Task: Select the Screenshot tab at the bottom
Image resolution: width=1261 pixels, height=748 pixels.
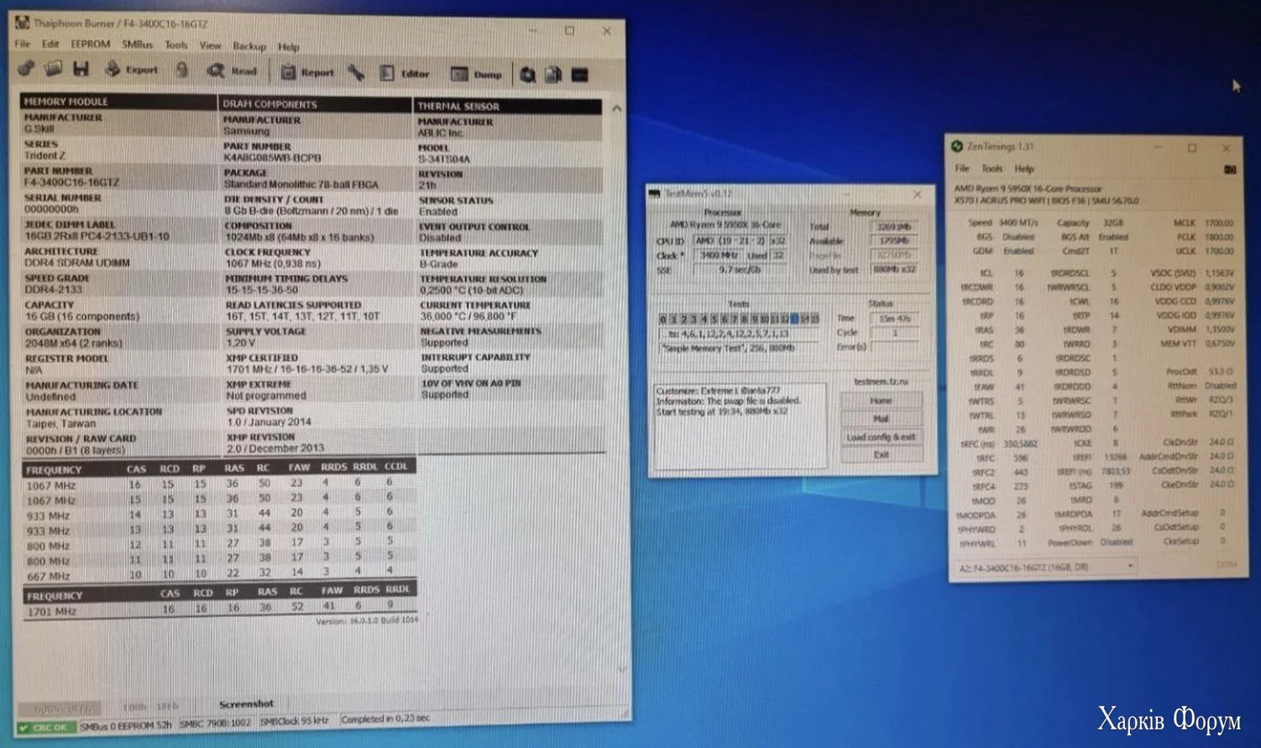Action: [246, 704]
